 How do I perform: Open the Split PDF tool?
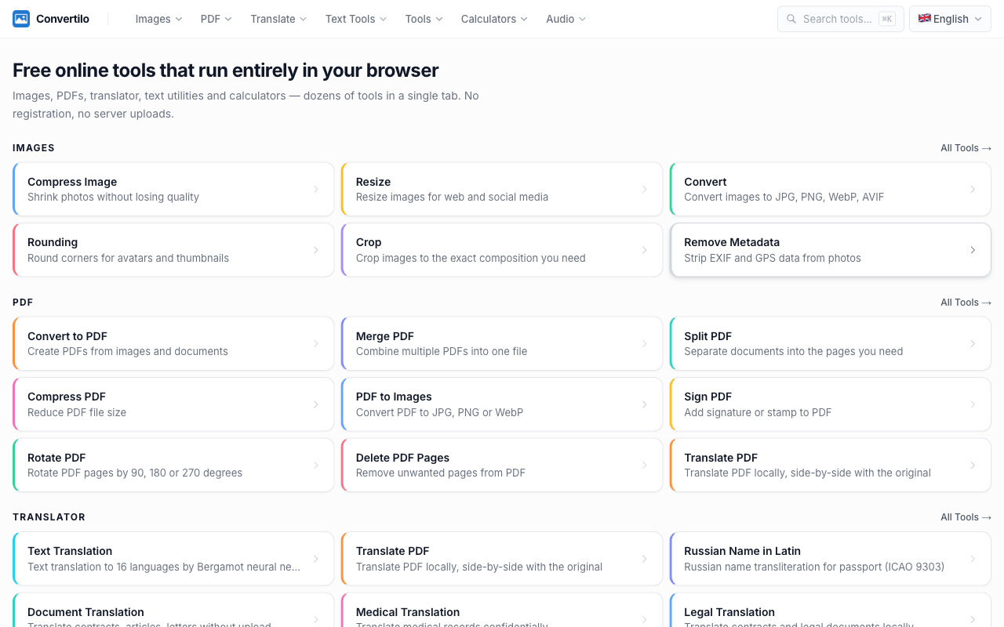point(831,343)
